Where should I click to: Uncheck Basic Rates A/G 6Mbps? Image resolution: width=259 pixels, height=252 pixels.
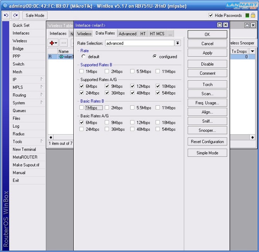tap(82, 122)
